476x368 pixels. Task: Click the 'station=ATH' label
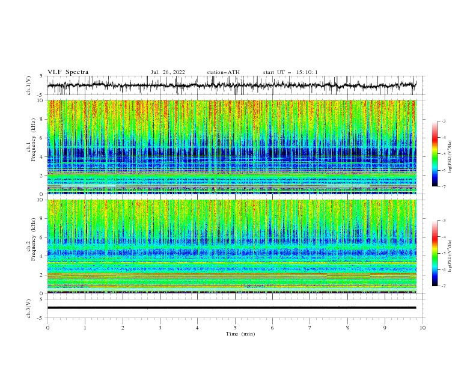[x=223, y=72]
